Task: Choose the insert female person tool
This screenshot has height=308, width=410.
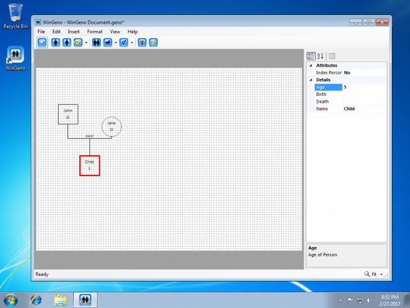Action: (66, 42)
